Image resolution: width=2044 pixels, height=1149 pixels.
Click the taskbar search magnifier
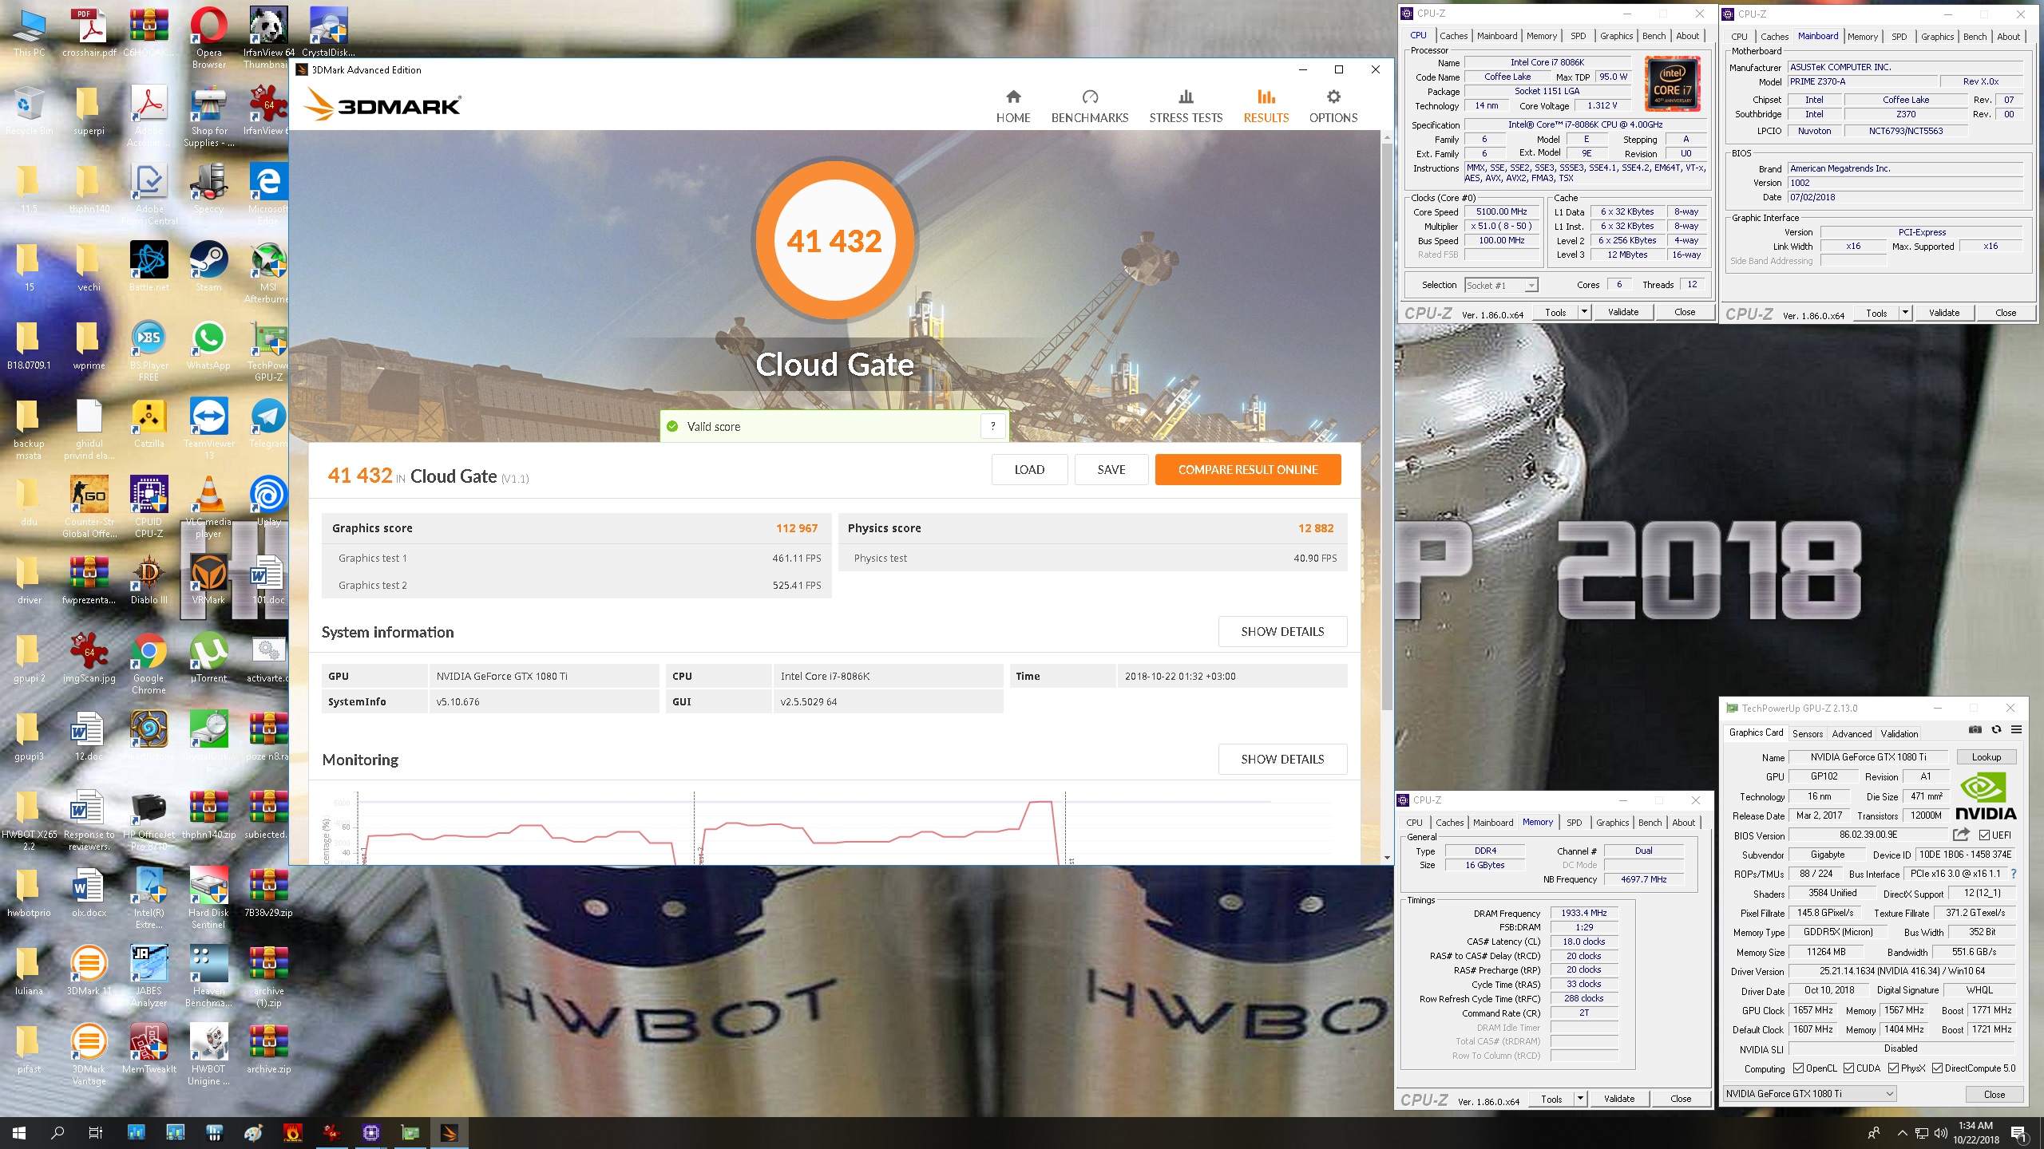click(57, 1132)
